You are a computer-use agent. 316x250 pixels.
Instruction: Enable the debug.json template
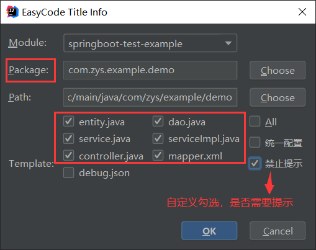(68, 172)
